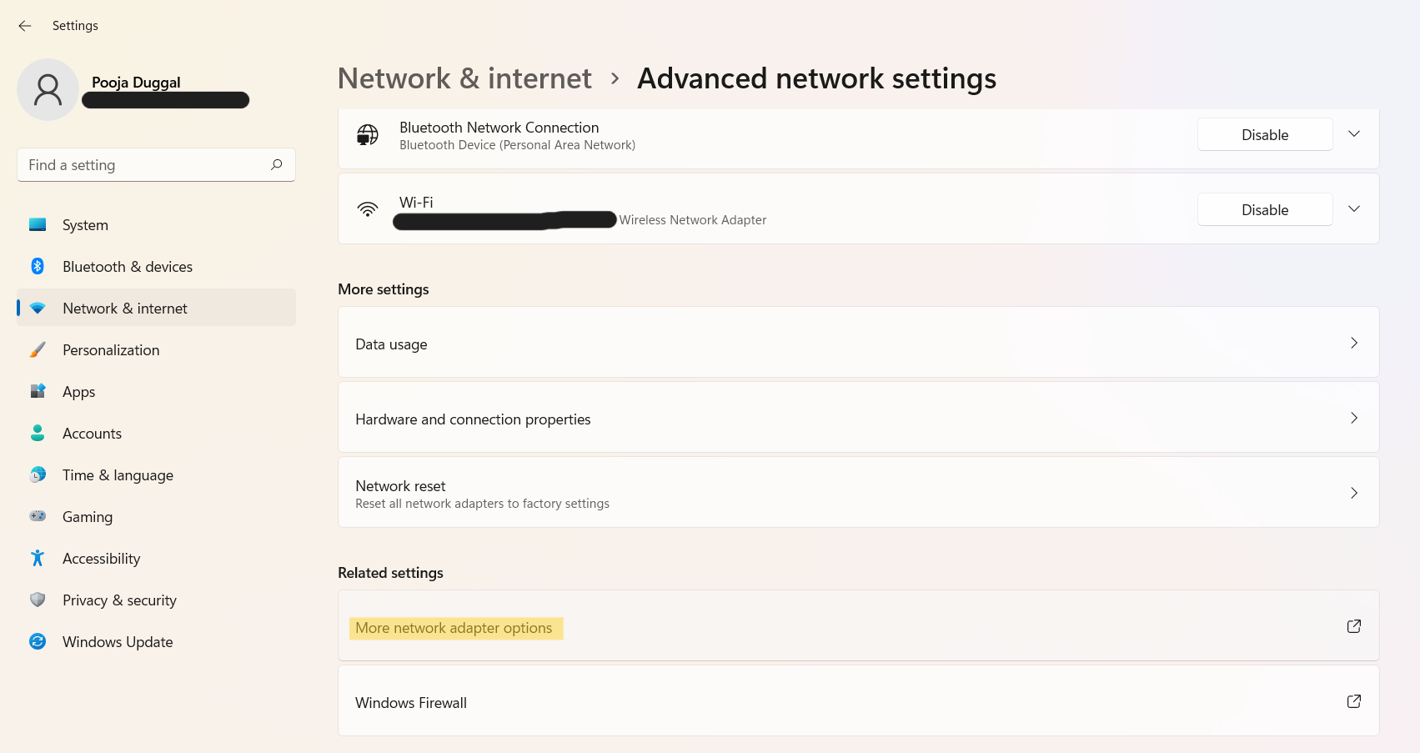Open More network adapter options
Viewport: 1420px width, 753px height.
coord(454,628)
